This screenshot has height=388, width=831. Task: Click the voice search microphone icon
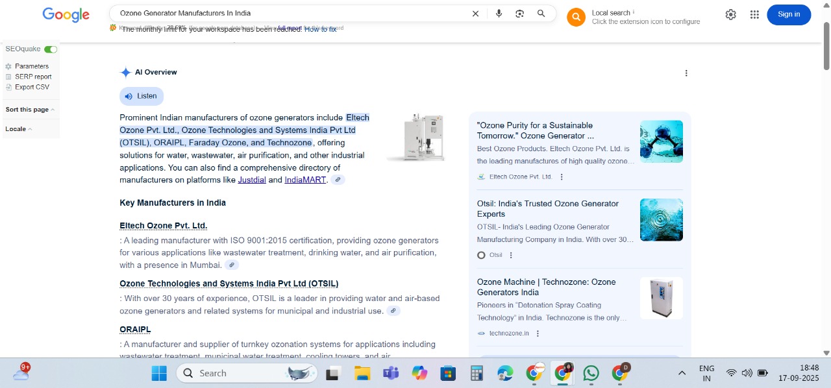[x=499, y=14]
